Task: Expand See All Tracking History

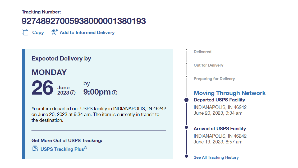Action: click(x=216, y=157)
